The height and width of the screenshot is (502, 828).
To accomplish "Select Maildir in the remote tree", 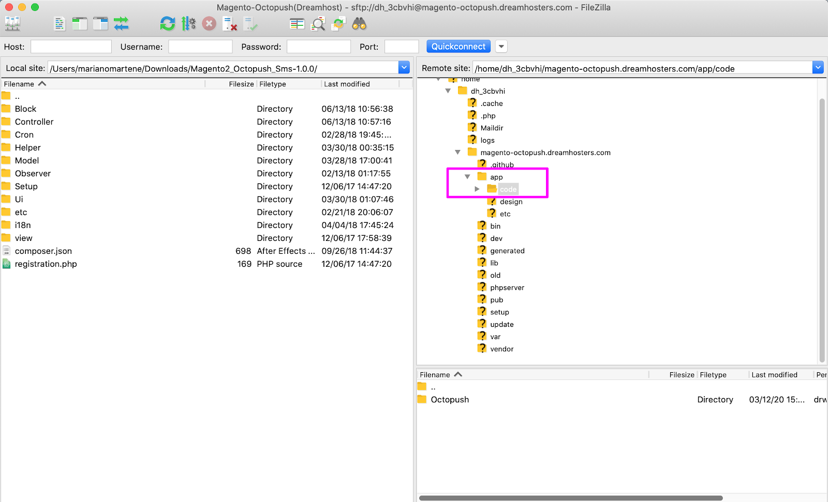I will (492, 128).
